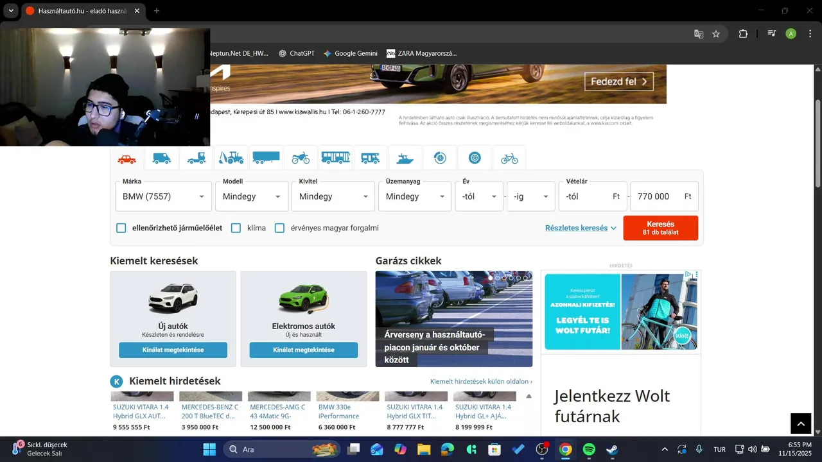Click Kínálat megtekintése under Elektromos autók

[304, 350]
